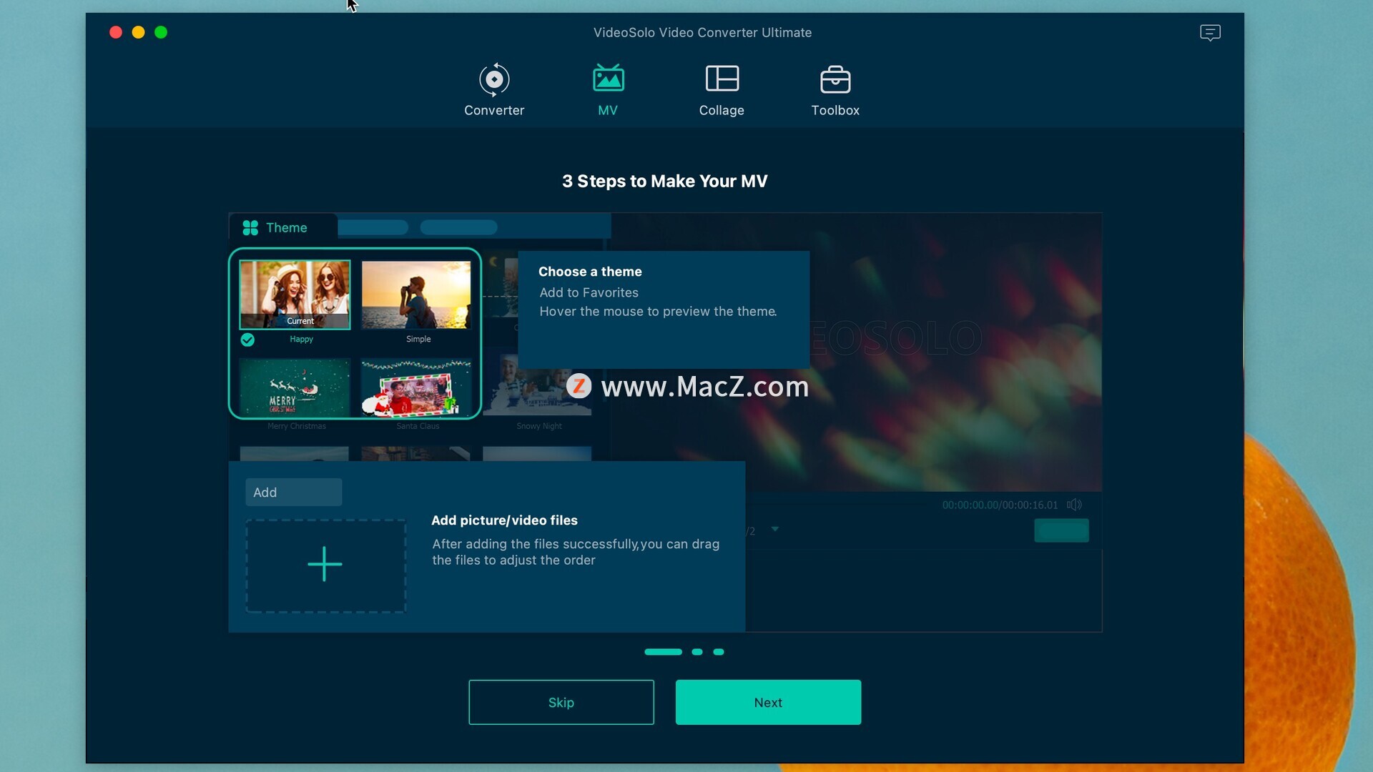Select the Happy theme thumbnail
1373x772 pixels.
(295, 295)
